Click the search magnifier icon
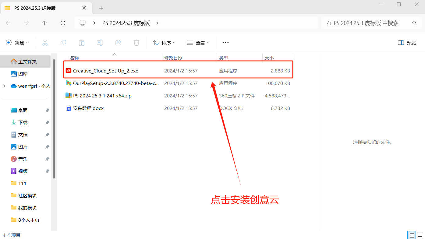Image resolution: width=425 pixels, height=239 pixels. [414, 23]
